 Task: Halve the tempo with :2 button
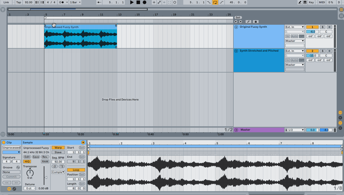pyautogui.click(x=55, y=166)
